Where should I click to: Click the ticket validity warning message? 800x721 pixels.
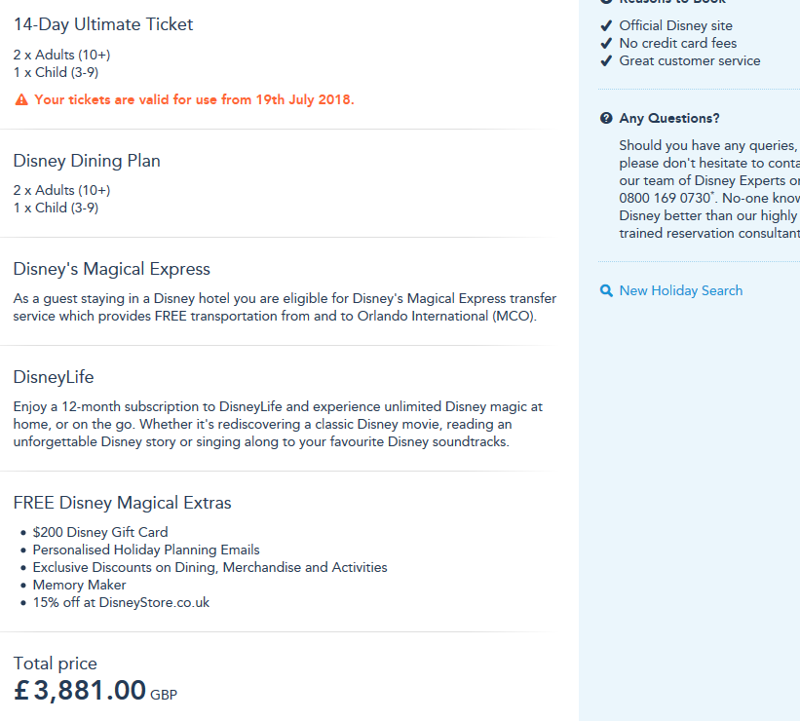pos(194,99)
